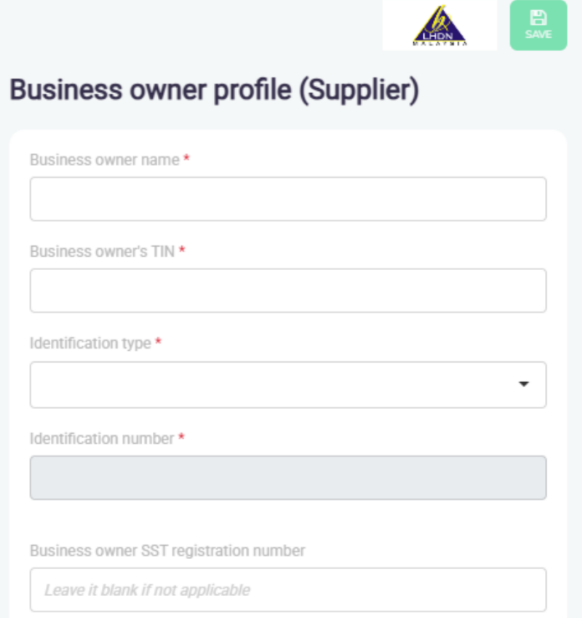This screenshot has width=582, height=618.
Task: Click the Business owner's TIN label
Action: pyautogui.click(x=102, y=252)
